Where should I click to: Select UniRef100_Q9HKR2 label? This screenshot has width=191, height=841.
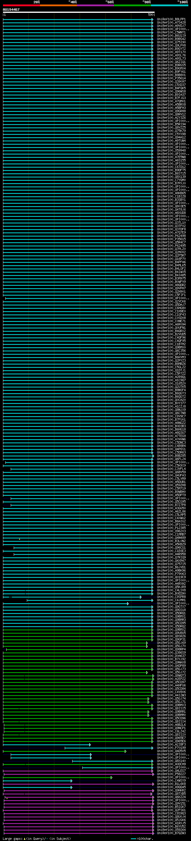pos(171,791)
